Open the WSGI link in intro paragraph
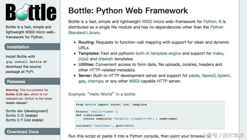This screenshot has height=140, width=247. point(147,22)
